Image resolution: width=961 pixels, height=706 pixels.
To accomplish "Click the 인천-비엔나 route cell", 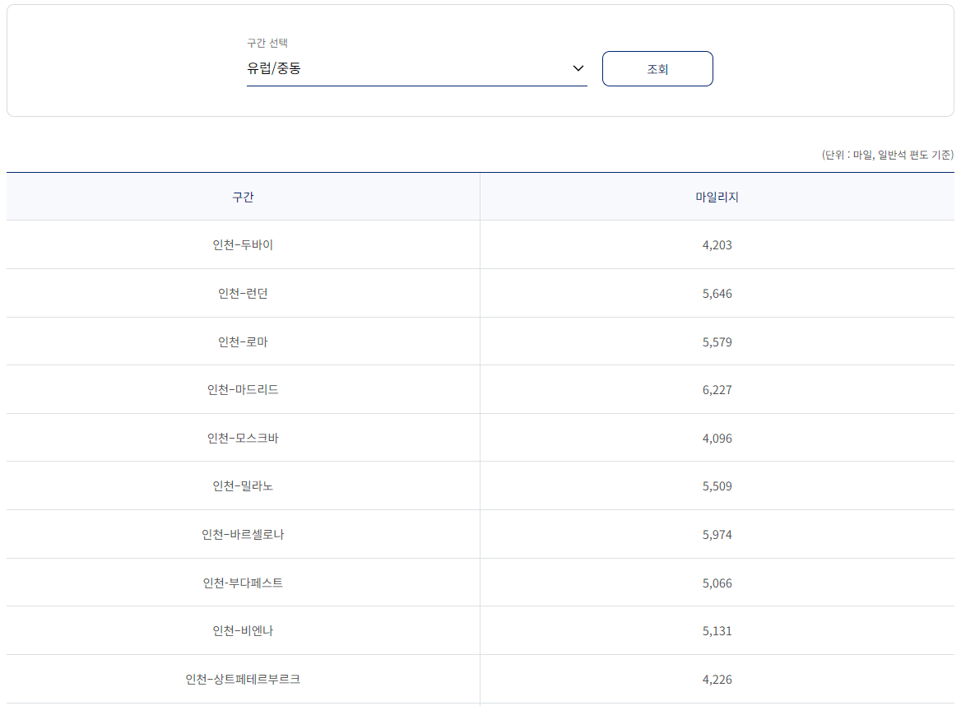I will click(x=244, y=630).
